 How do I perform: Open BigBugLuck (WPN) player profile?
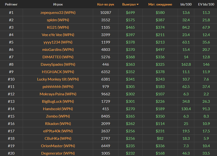[58, 101]
